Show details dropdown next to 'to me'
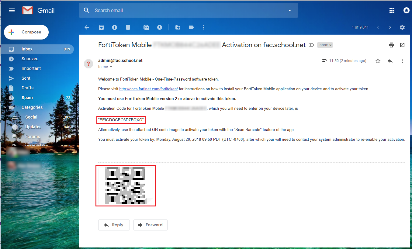412x249 pixels. 111,67
